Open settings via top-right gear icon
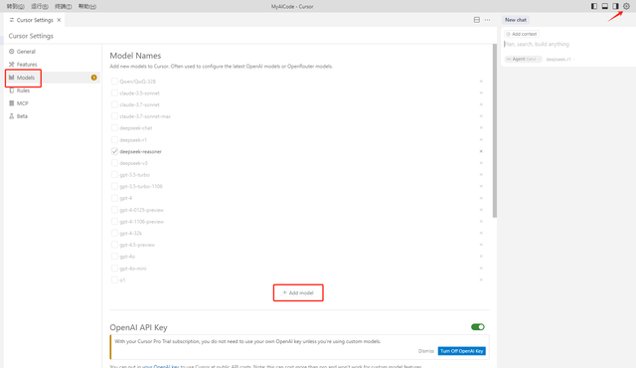This screenshot has width=636, height=368. click(x=626, y=6)
